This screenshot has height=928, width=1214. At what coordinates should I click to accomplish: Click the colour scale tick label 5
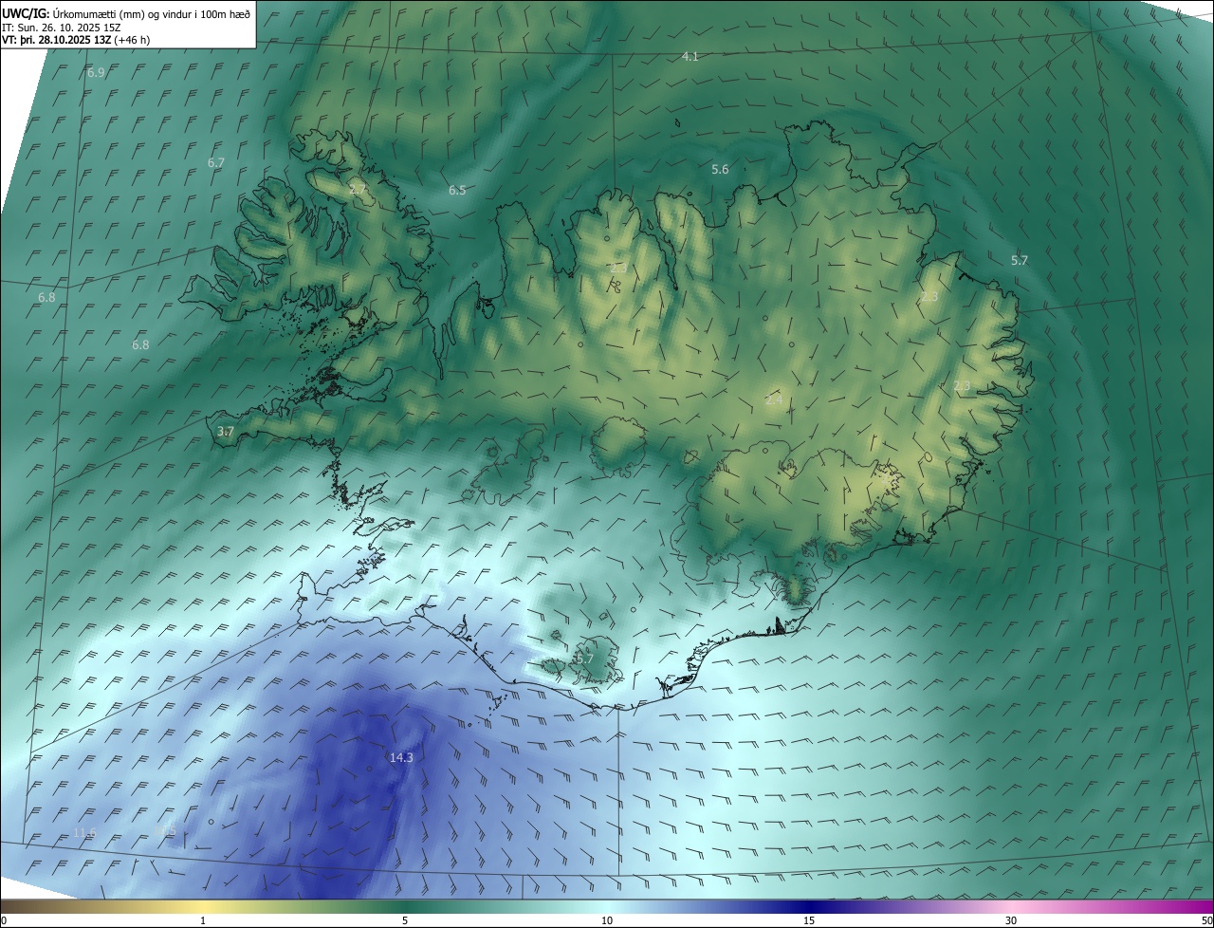tap(405, 920)
